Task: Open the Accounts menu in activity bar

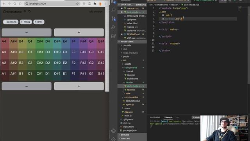Action: 113,130
